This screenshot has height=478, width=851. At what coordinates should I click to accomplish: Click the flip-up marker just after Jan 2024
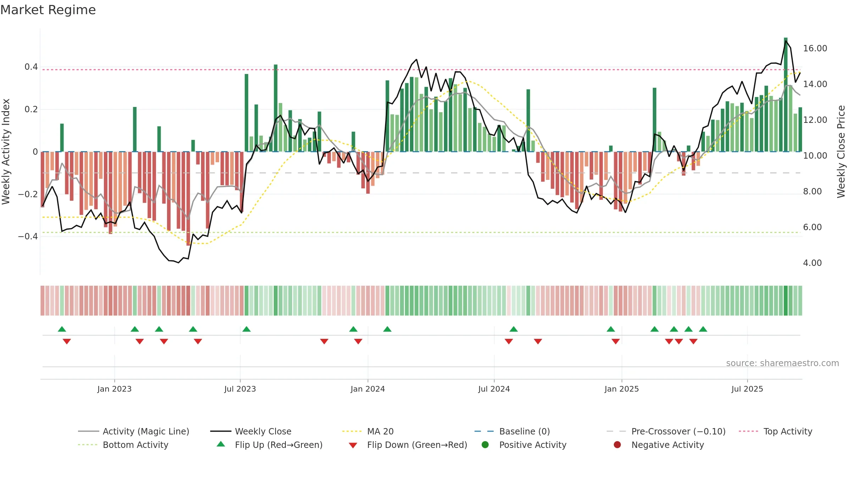[387, 329]
